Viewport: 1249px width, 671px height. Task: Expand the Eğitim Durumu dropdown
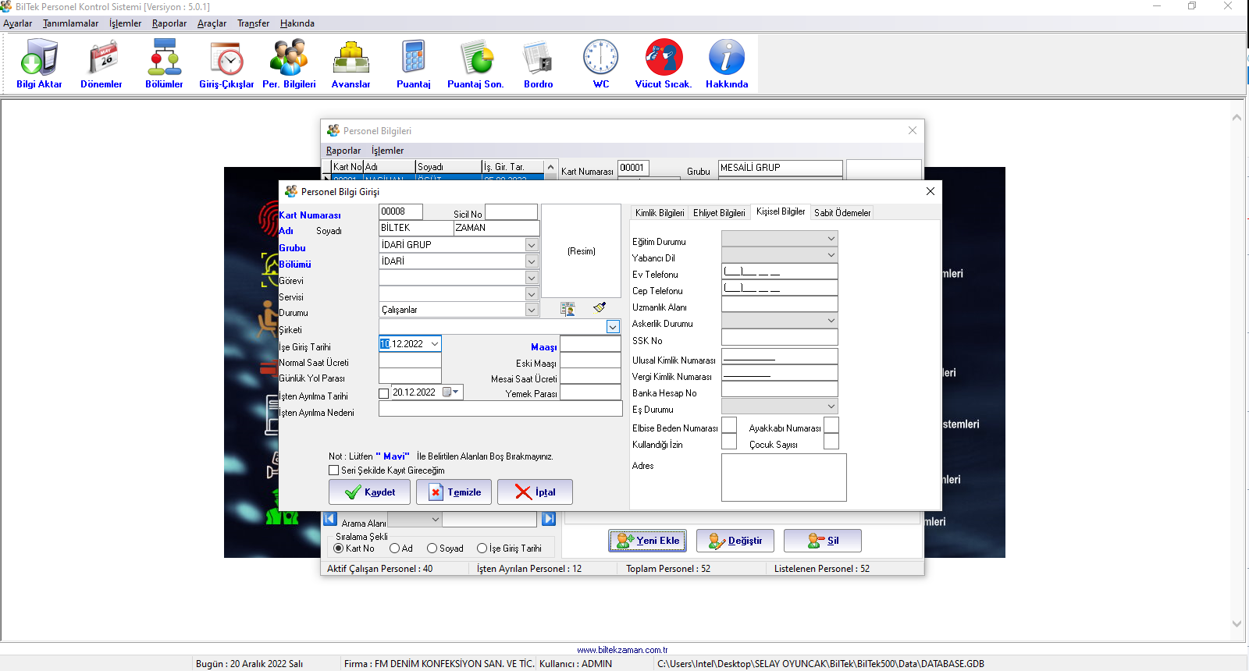(831, 238)
